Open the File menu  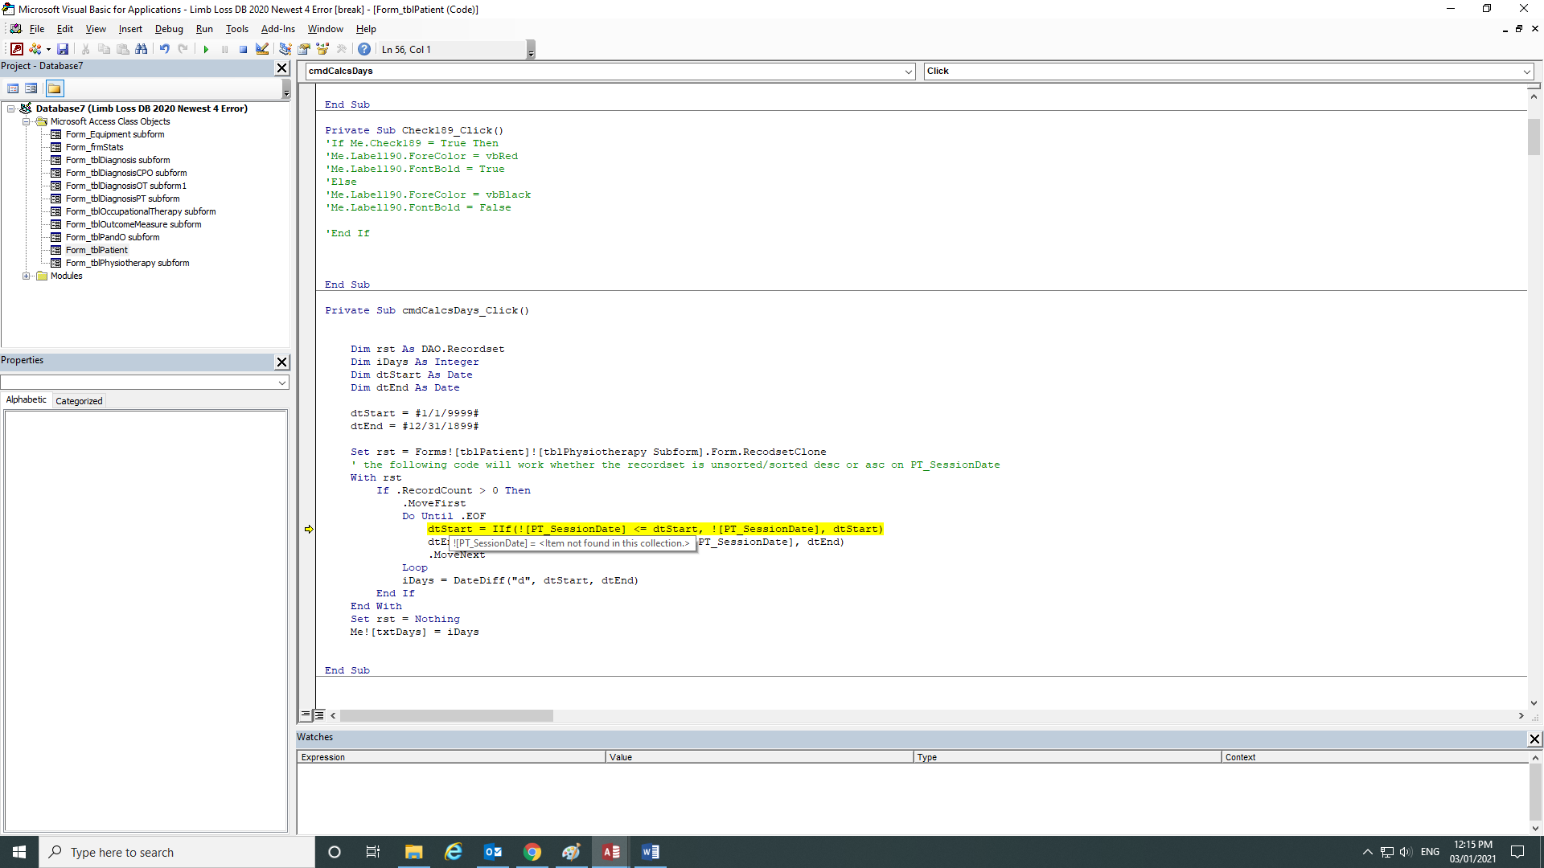(37, 29)
